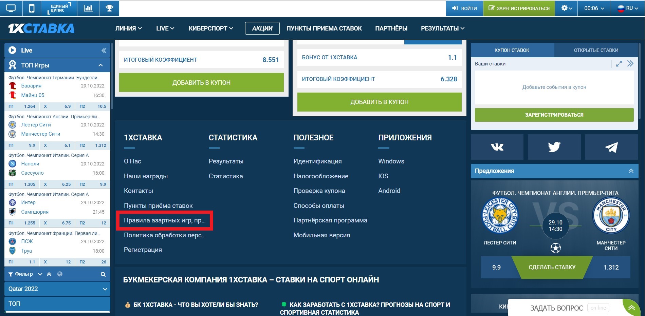Select 1.312 odds in the offer card
Viewport: 645px width, 316px height.
[x=611, y=268]
